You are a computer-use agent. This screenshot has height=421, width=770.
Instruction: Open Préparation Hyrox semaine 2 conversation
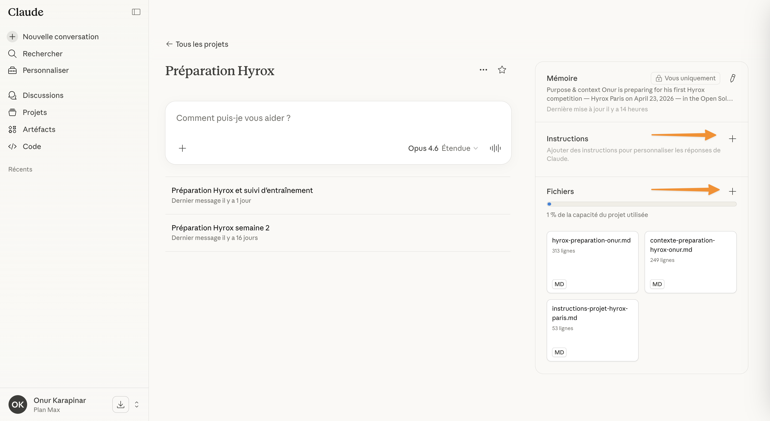click(337, 233)
